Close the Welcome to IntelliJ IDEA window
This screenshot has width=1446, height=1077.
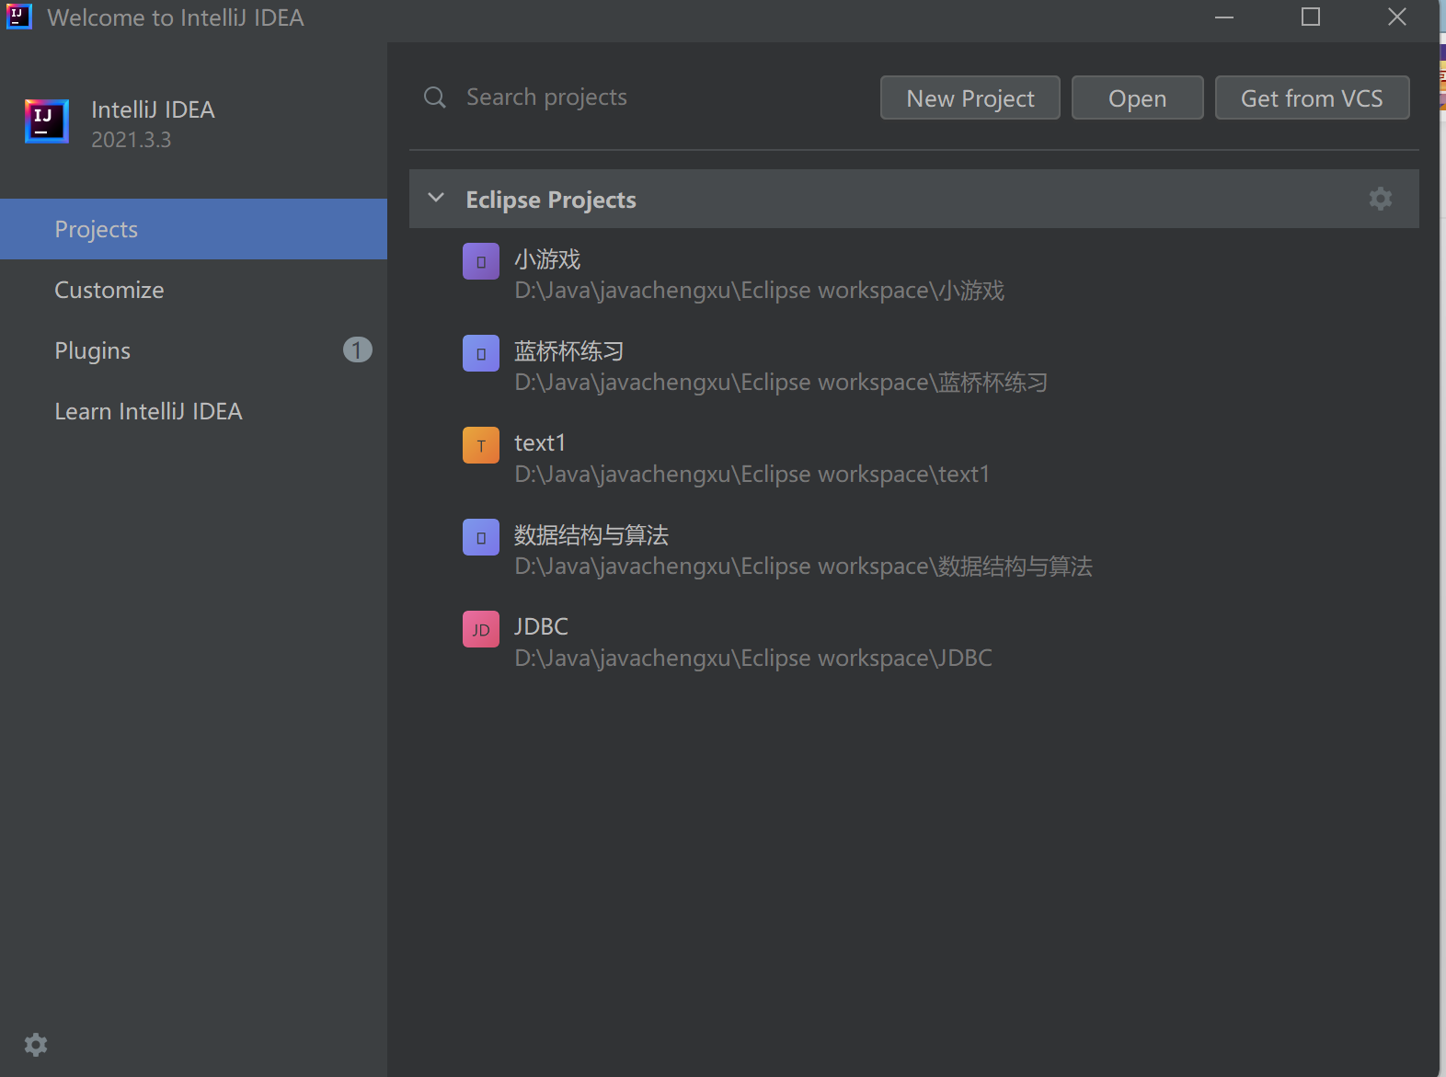click(x=1397, y=17)
